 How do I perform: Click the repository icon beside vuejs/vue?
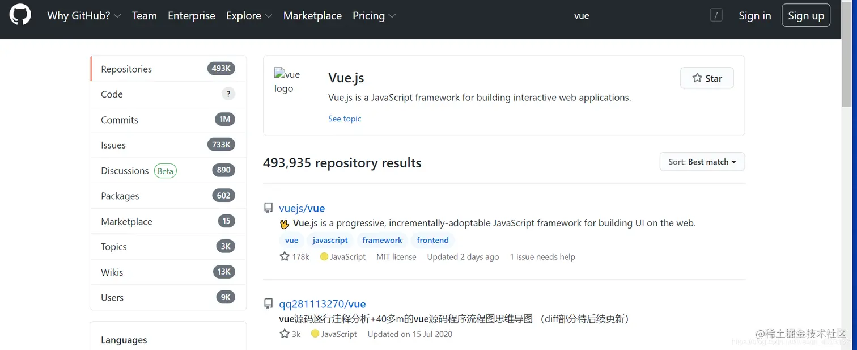[269, 208]
